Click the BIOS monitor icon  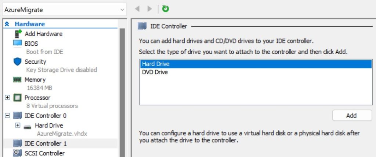(x=18, y=43)
